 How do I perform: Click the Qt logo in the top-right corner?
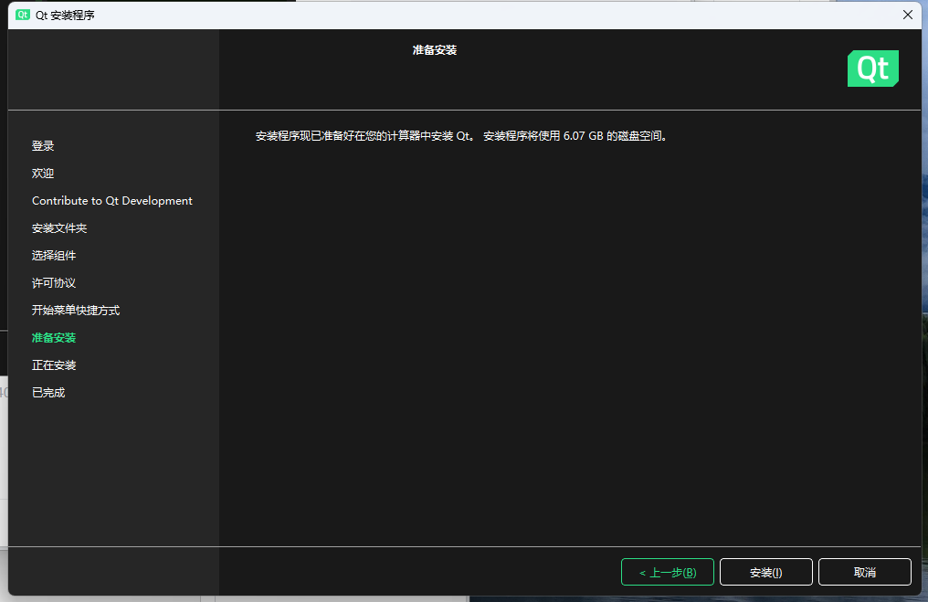(872, 68)
